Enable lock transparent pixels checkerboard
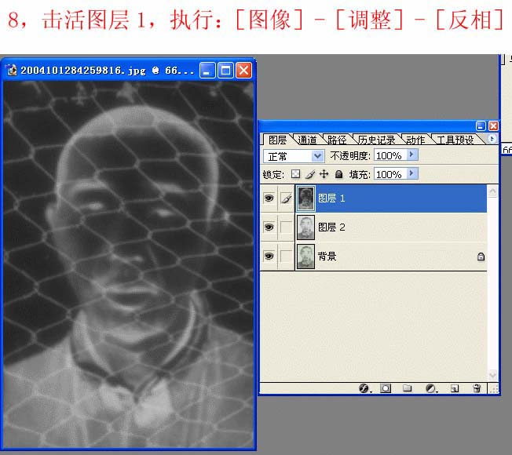Image resolution: width=512 pixels, height=455 pixels. tap(295, 174)
